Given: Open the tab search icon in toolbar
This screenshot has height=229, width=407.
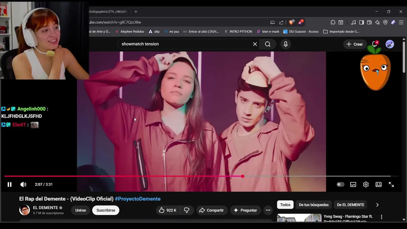Looking at the screenshot, I should click(341, 22).
